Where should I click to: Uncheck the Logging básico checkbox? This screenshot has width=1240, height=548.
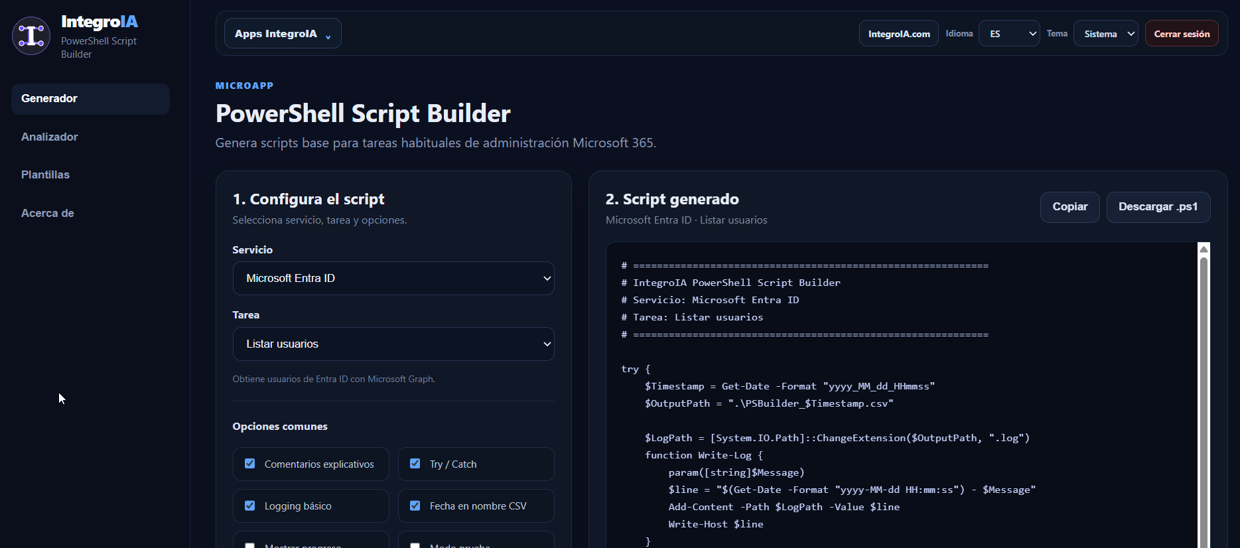click(x=249, y=506)
